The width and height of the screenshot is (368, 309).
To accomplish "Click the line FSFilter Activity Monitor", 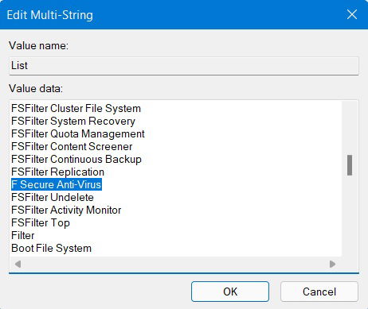I will pos(66,210).
